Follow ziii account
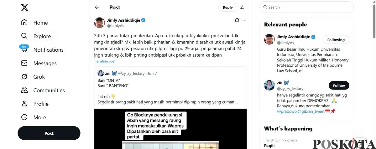 [x=339, y=85]
